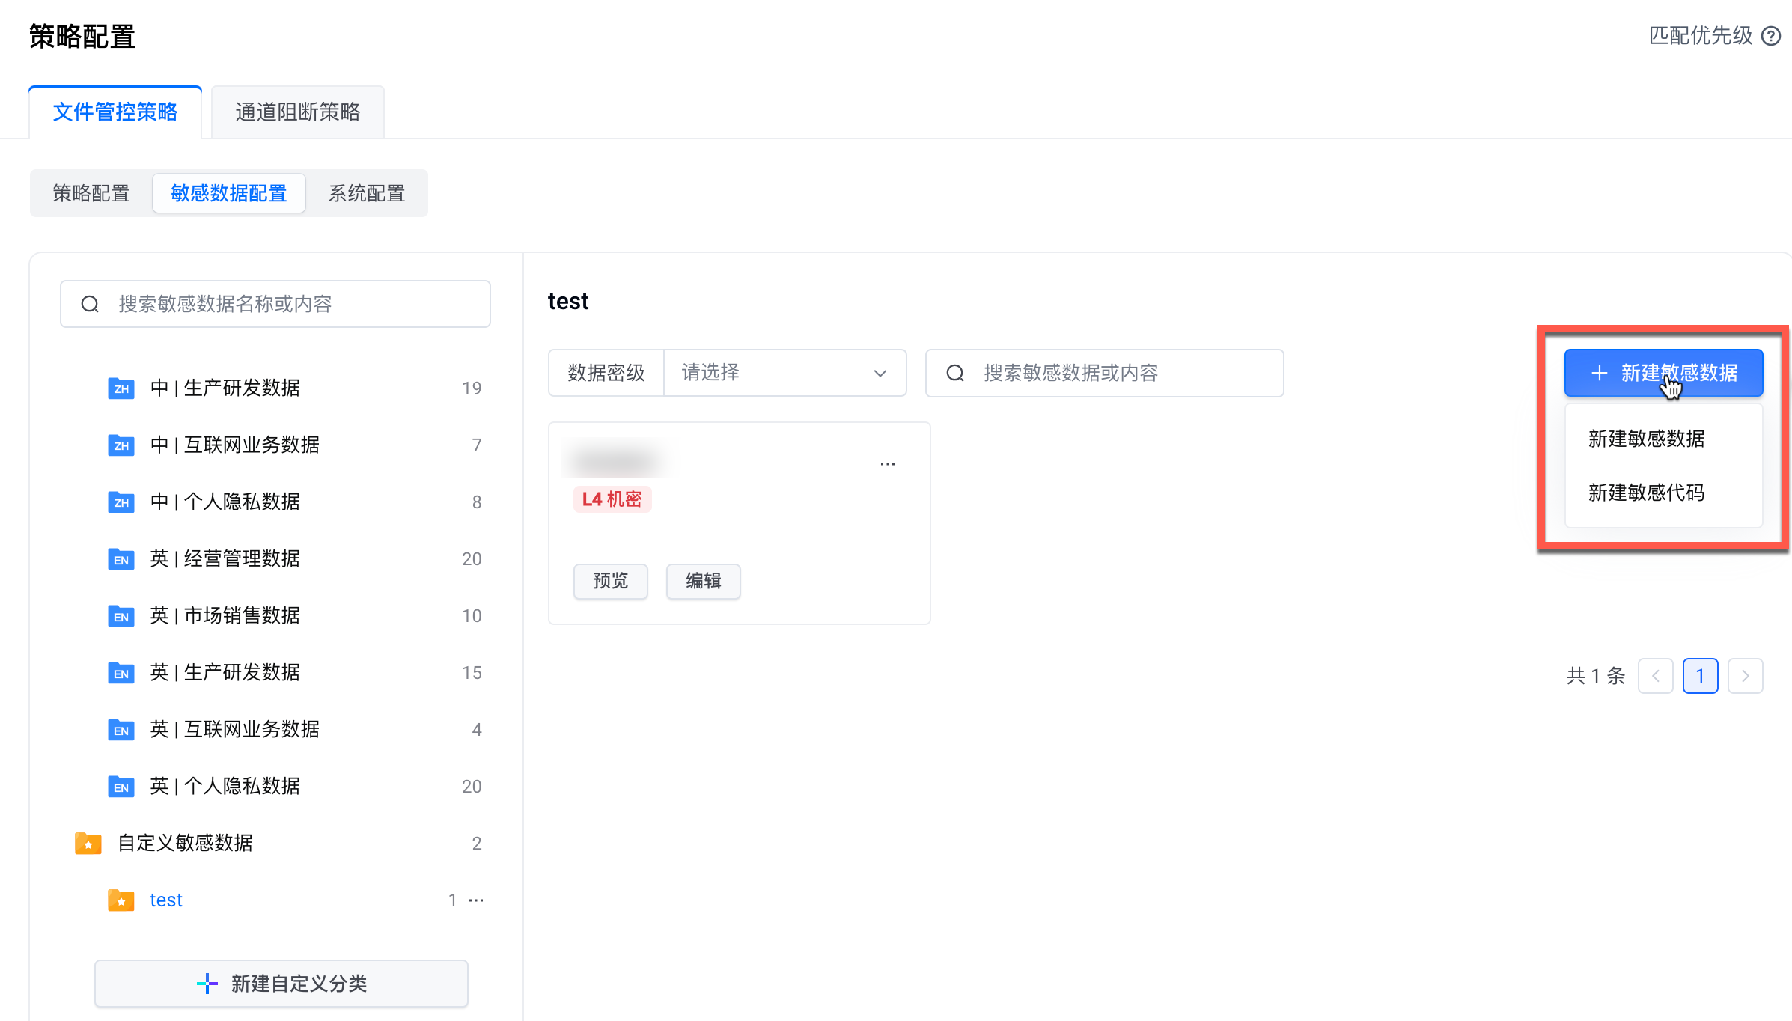Click the L4 机密 tag on the card

[612, 499]
